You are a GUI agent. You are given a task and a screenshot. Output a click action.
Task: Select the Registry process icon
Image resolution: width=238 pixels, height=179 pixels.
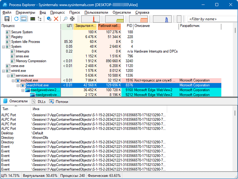(8, 37)
